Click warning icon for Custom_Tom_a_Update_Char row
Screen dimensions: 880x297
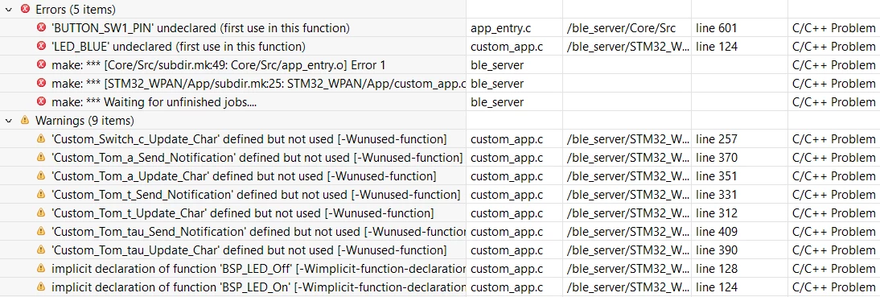(x=40, y=175)
